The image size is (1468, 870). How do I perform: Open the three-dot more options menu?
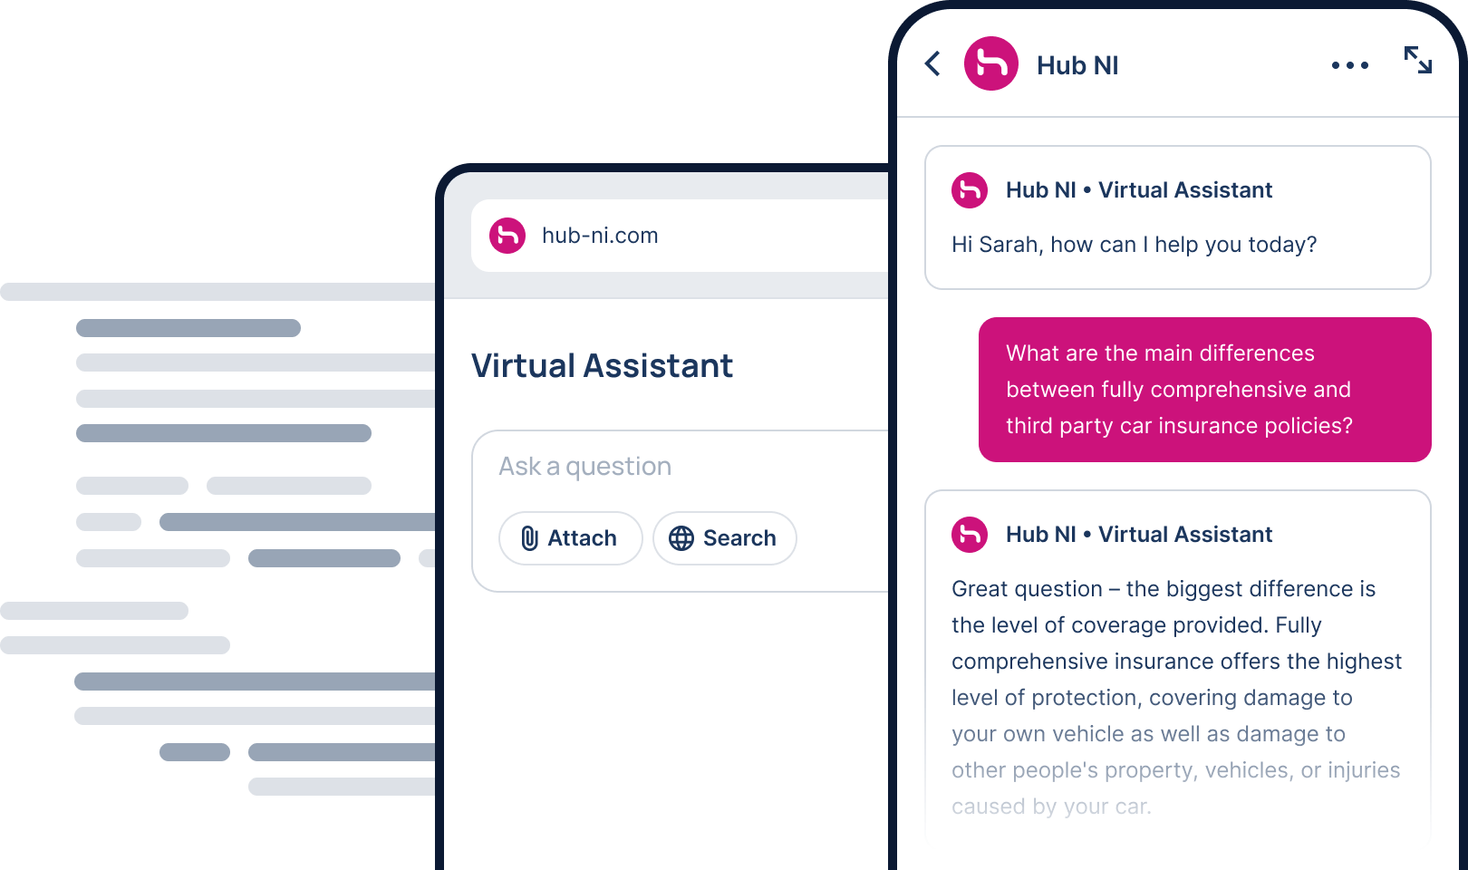1350,65
